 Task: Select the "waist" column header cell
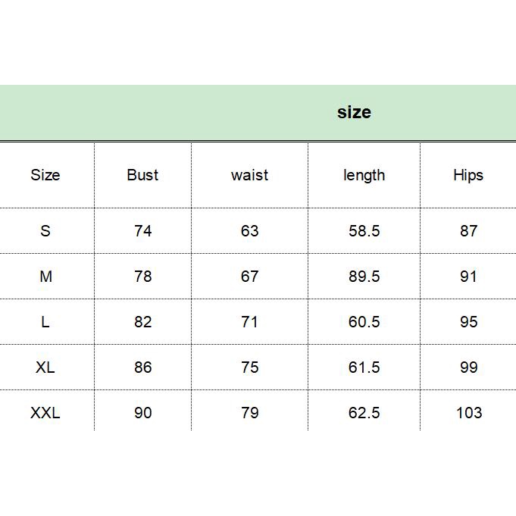coord(249,175)
